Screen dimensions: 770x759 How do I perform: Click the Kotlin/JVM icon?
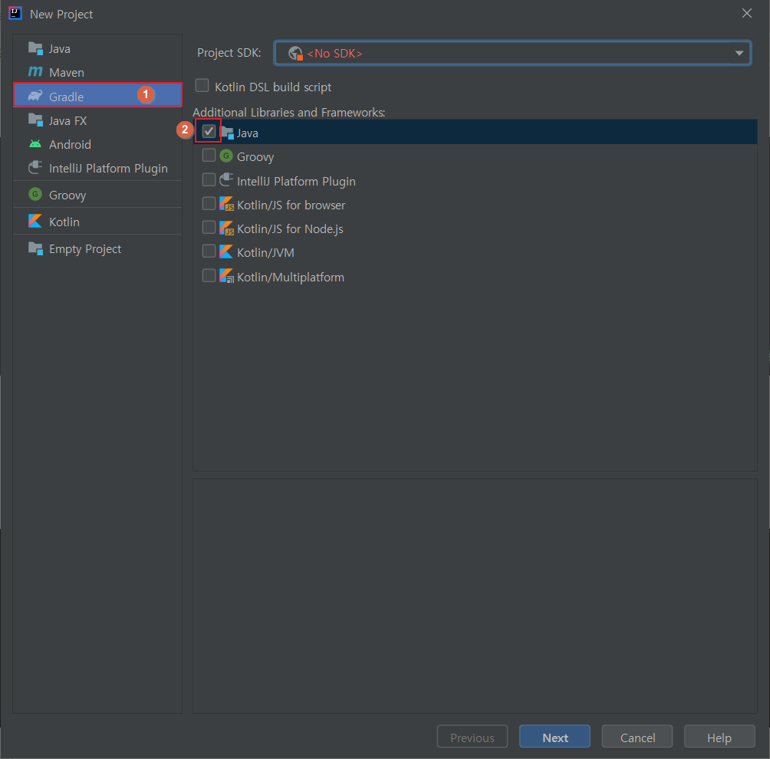coord(226,252)
